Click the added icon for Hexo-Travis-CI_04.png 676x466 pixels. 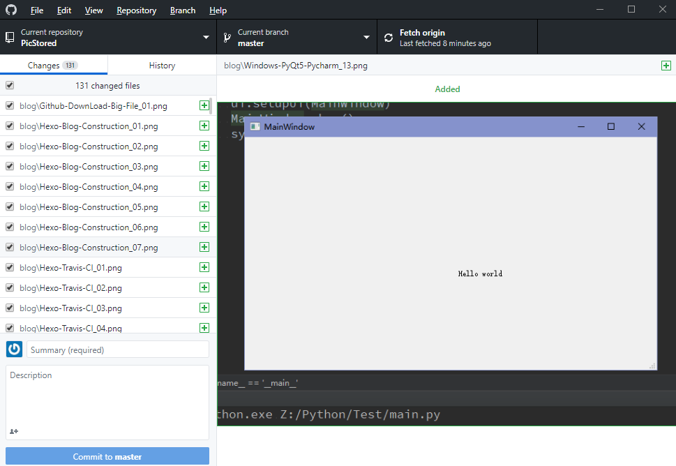coord(204,328)
